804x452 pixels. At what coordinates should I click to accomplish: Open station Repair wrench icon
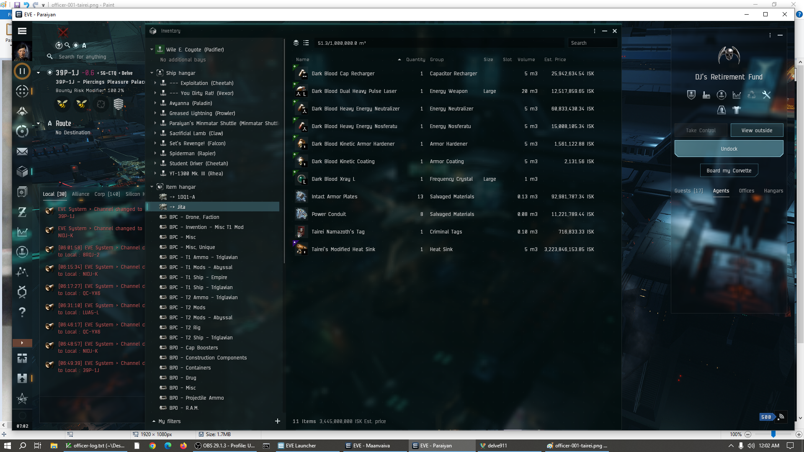(767, 95)
